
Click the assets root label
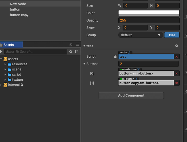point(13,59)
